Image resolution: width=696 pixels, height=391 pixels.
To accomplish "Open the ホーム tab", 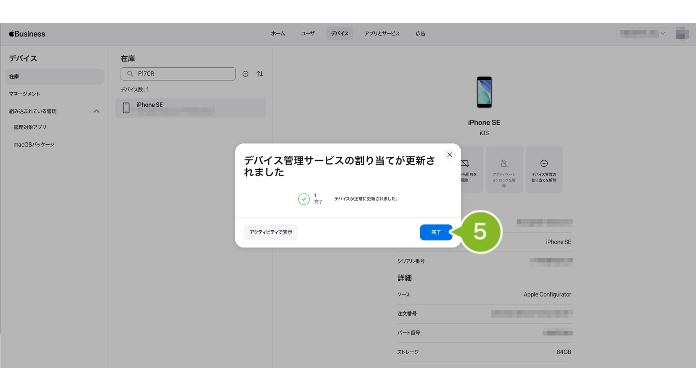I will tap(278, 34).
